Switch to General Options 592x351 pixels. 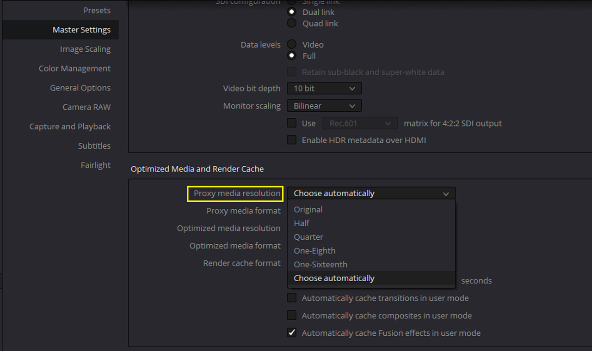point(80,88)
